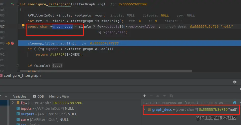Click the inline hint graph_desc: 0x555557b3e710 "null"
The image size is (241, 125).
(199, 27)
